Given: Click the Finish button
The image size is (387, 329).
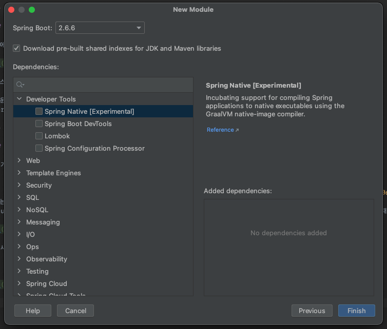Looking at the screenshot, I should click(357, 311).
